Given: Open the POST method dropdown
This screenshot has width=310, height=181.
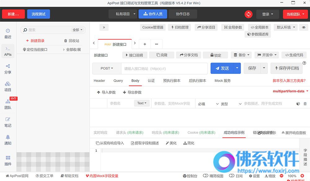Looking at the screenshot, I should click(x=107, y=68).
